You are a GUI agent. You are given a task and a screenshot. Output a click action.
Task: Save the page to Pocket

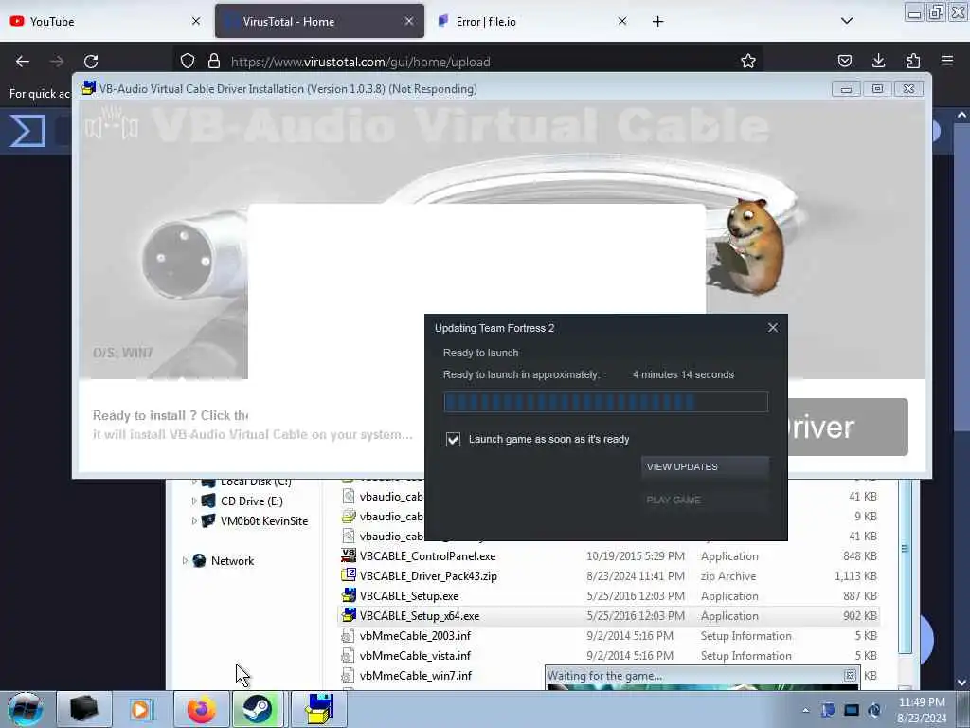click(844, 61)
